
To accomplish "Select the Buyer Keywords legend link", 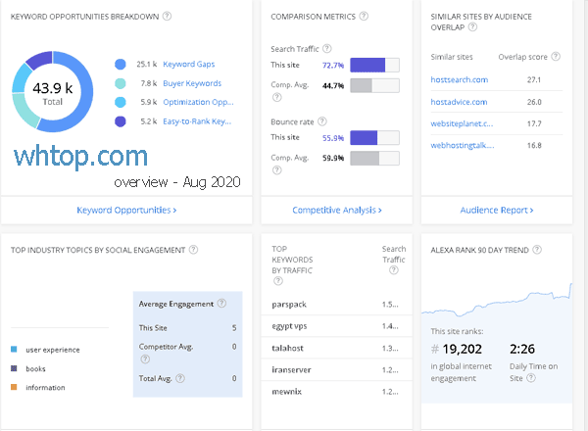I will (x=192, y=83).
